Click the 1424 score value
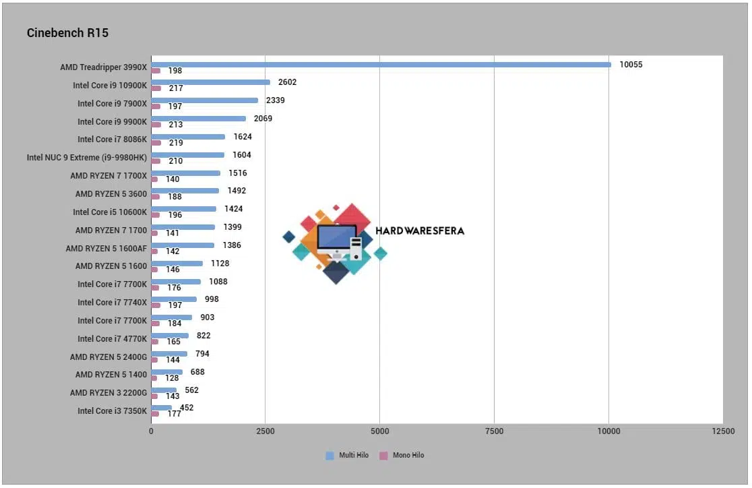The image size is (752, 488). tap(234, 209)
